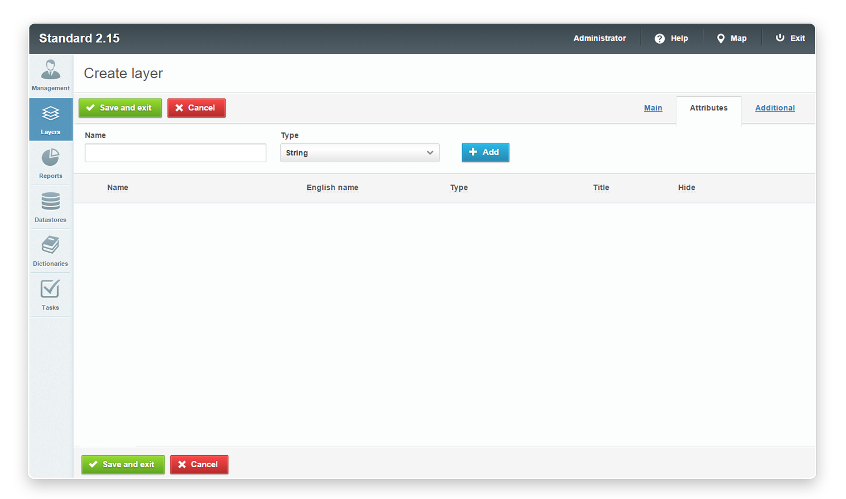Open the Management section icon
The image size is (846, 499).
[51, 70]
